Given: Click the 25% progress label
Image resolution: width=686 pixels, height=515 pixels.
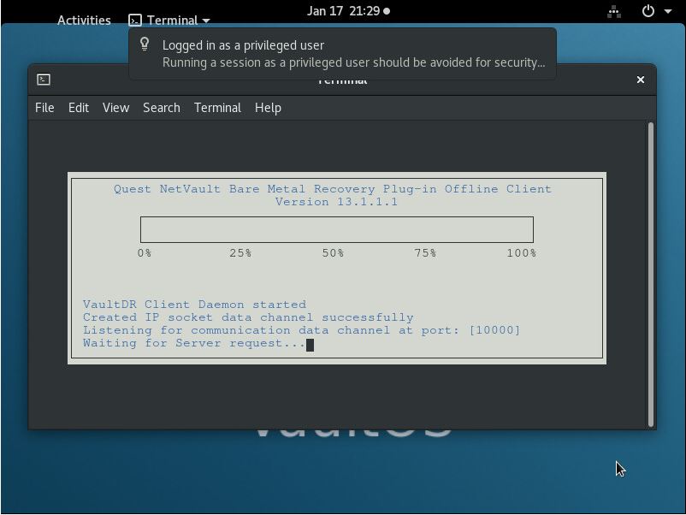Looking at the screenshot, I should (x=240, y=253).
